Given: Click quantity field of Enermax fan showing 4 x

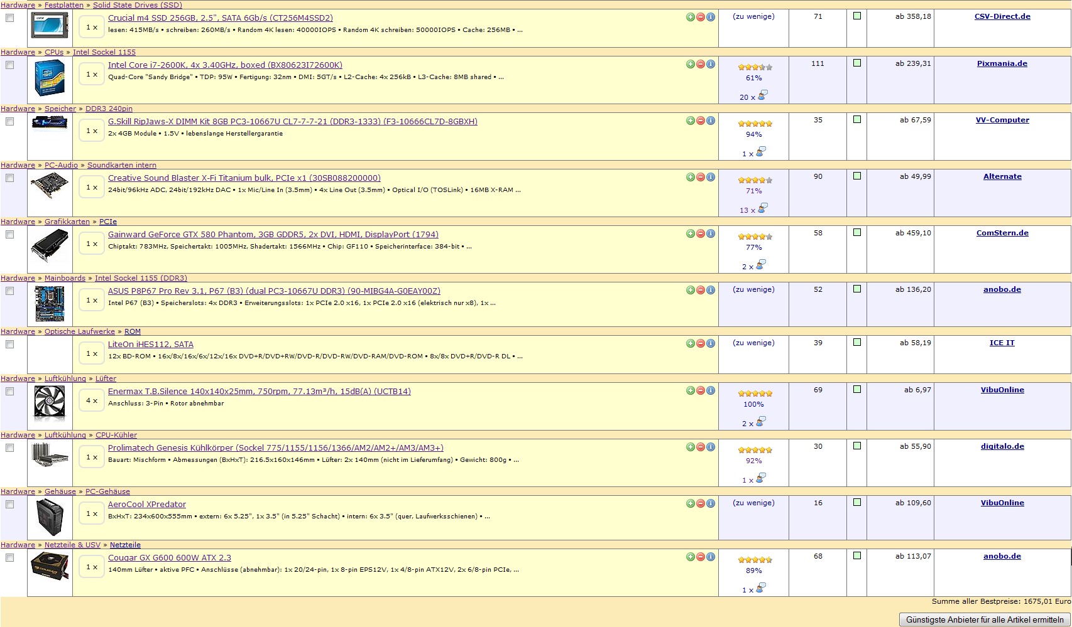Looking at the screenshot, I should pos(92,400).
